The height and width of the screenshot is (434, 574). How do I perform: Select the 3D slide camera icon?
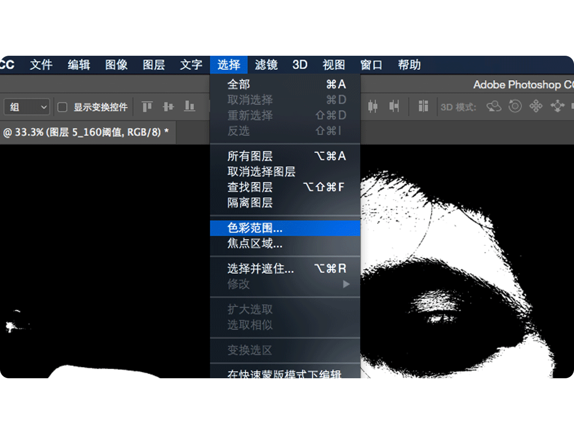(558, 107)
